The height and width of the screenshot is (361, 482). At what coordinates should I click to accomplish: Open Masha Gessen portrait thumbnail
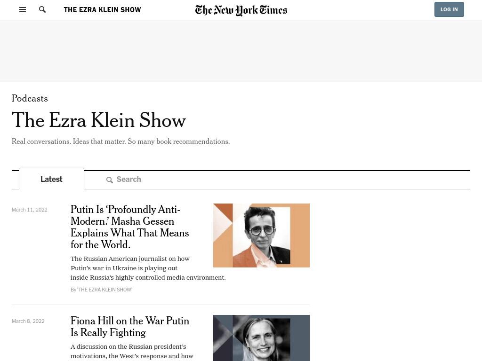[261, 235]
